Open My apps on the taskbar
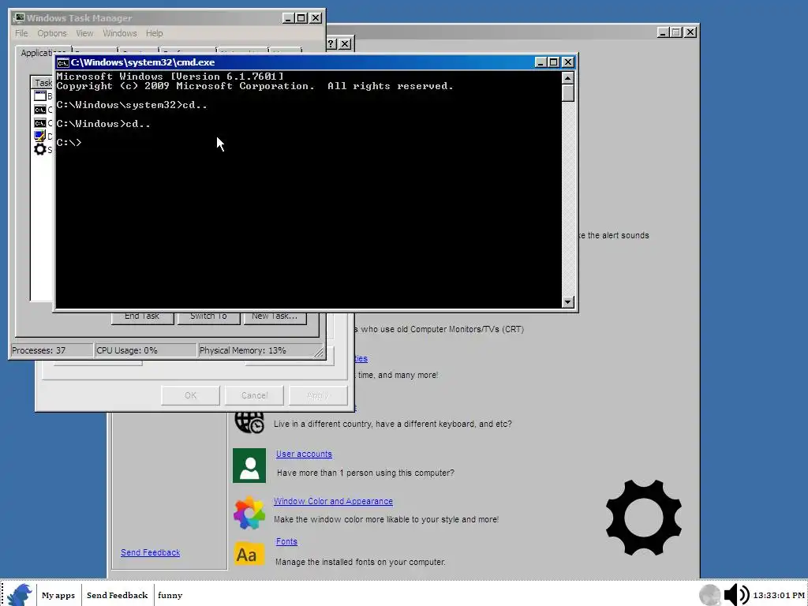808x606 pixels. [58, 595]
